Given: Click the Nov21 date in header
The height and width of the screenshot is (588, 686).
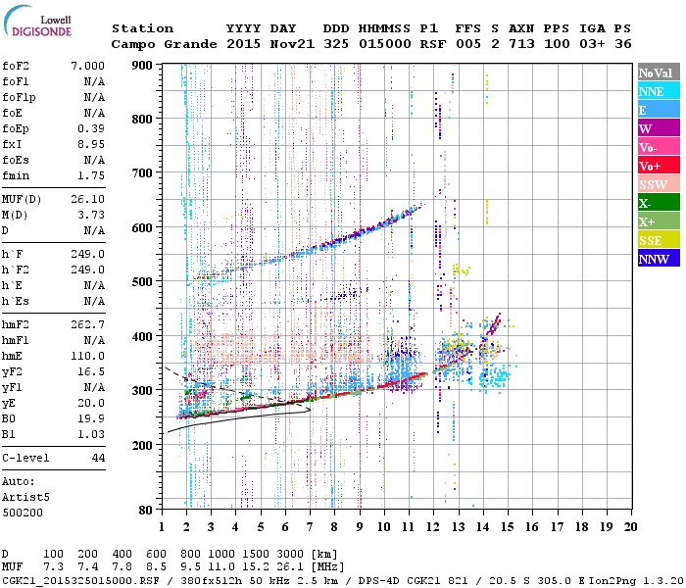Looking at the screenshot, I should [292, 44].
